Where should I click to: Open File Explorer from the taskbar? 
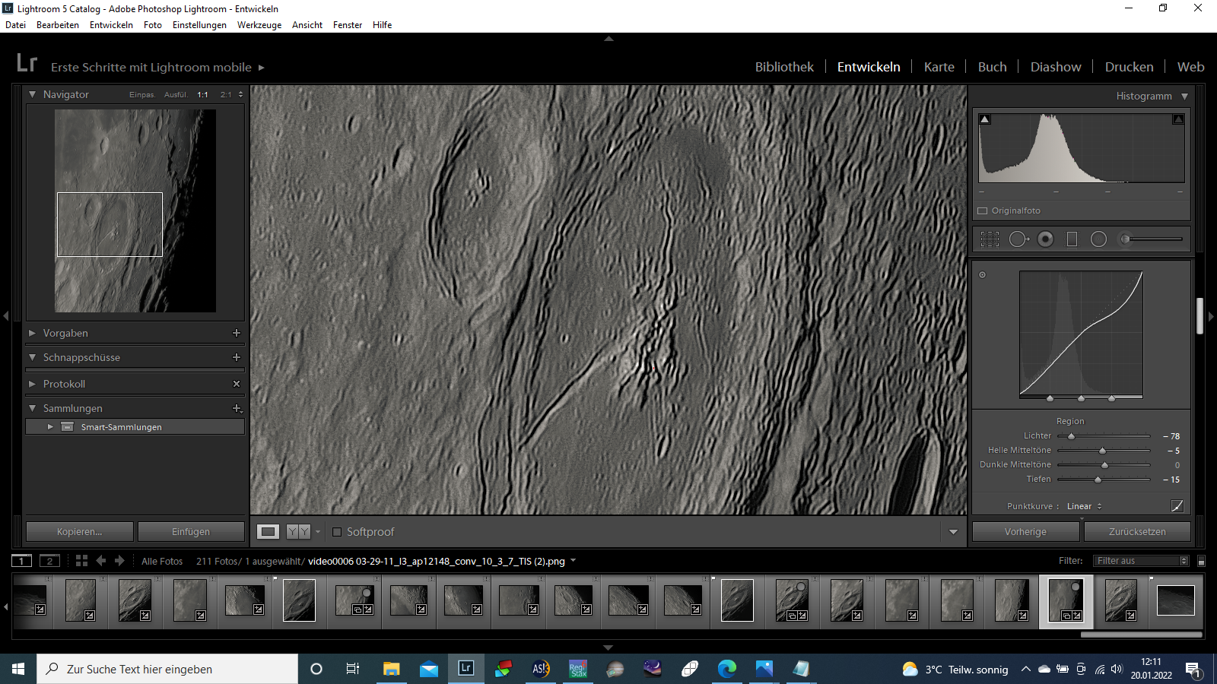(x=392, y=669)
